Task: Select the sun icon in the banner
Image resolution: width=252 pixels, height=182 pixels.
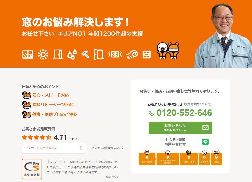Action: [x=43, y=54]
